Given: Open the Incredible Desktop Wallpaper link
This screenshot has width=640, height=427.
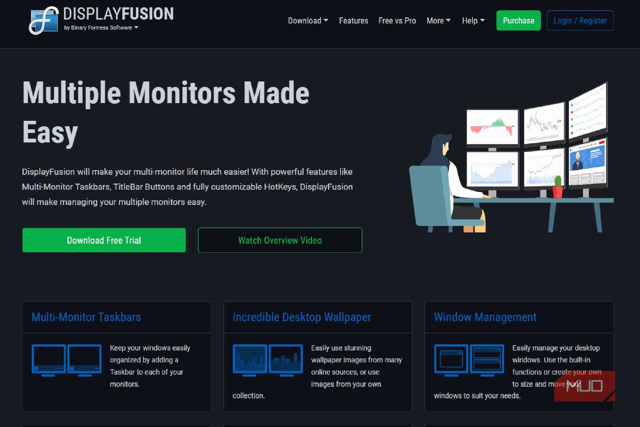Looking at the screenshot, I should [302, 317].
